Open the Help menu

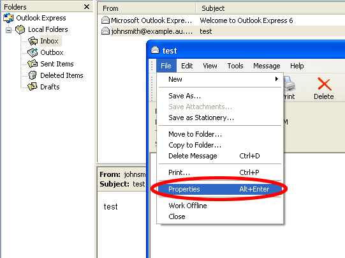click(297, 66)
